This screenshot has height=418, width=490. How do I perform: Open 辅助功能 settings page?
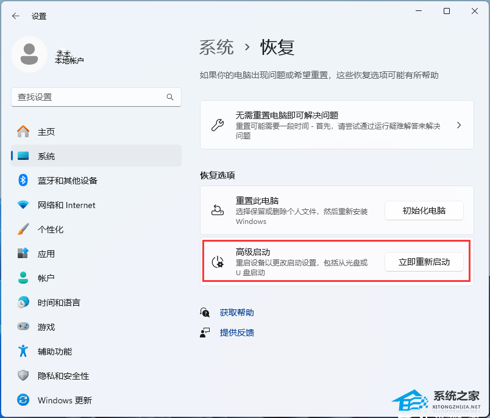tap(96, 351)
